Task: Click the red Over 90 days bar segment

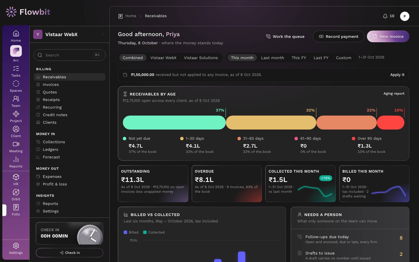Action: tap(390, 123)
